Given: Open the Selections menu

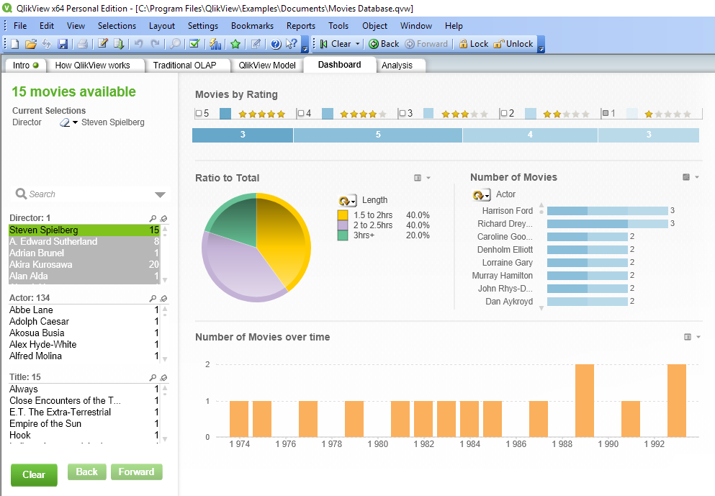Looking at the screenshot, I should pos(117,26).
